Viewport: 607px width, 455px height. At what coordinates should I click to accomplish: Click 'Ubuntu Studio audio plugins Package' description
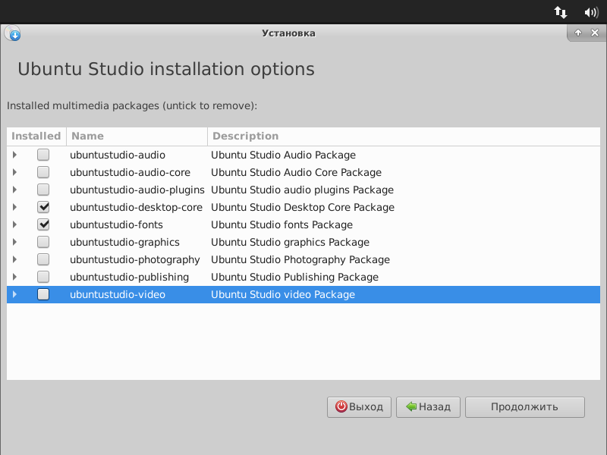pyautogui.click(x=302, y=190)
